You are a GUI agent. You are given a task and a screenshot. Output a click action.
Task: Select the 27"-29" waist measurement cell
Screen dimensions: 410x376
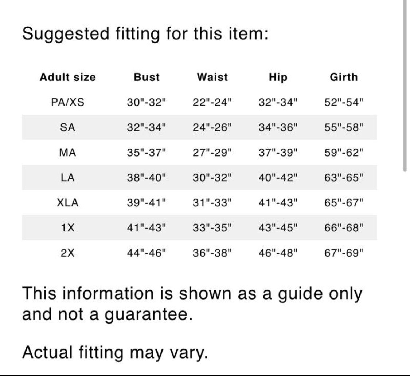coord(212,153)
